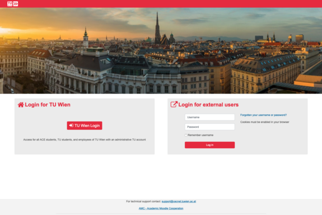Click the For technical support contact text
This screenshot has height=215, width=322.
click(143, 202)
